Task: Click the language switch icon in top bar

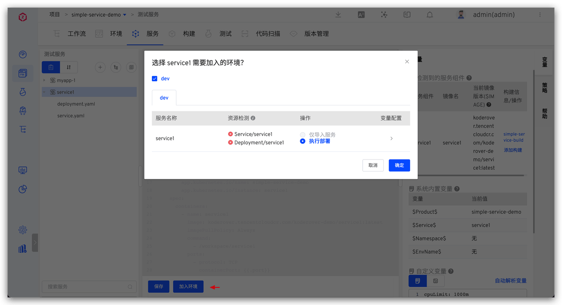Action: point(361,15)
